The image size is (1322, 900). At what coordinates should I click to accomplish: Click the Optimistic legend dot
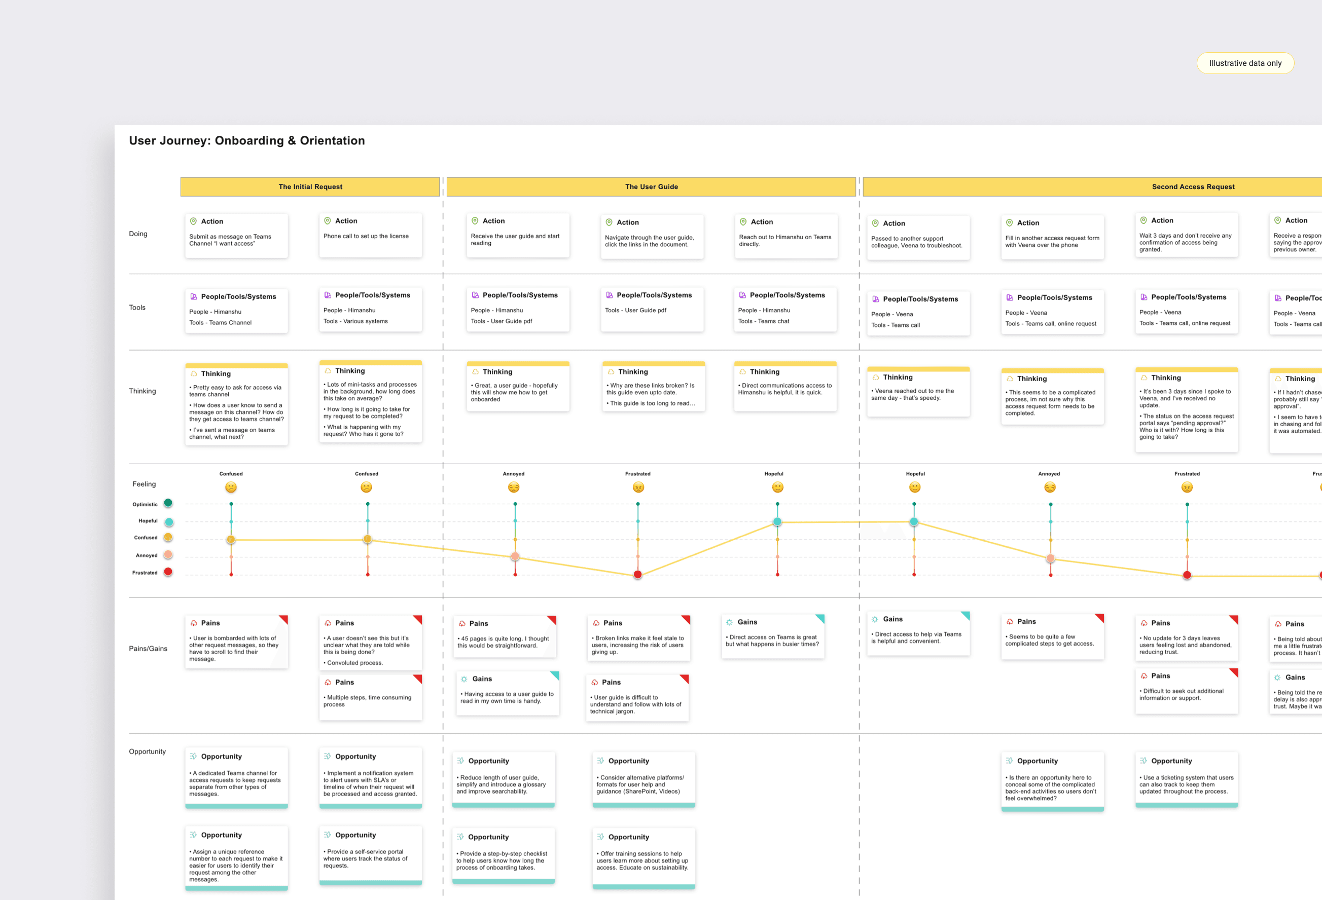click(x=168, y=503)
